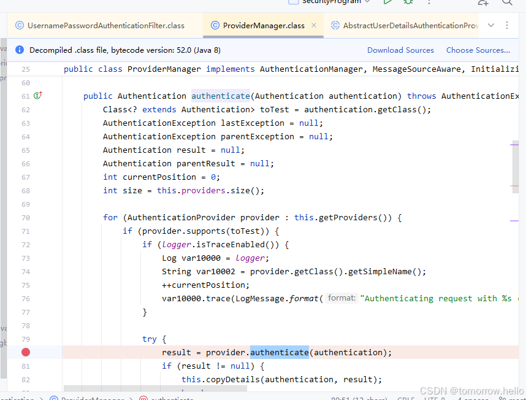Click 'LogMessage' on line 76
526x400 pixels.
click(260, 299)
